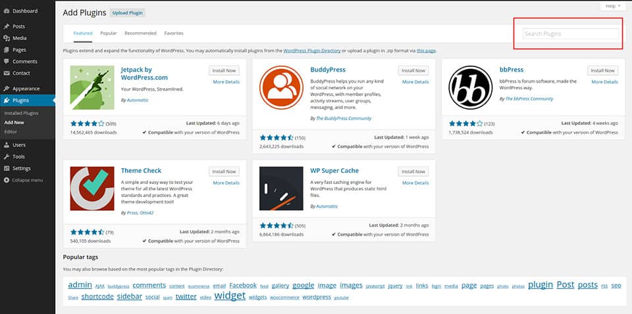This screenshot has width=632, height=314.
Task: Click the Contact envelope icon
Action: click(6, 73)
